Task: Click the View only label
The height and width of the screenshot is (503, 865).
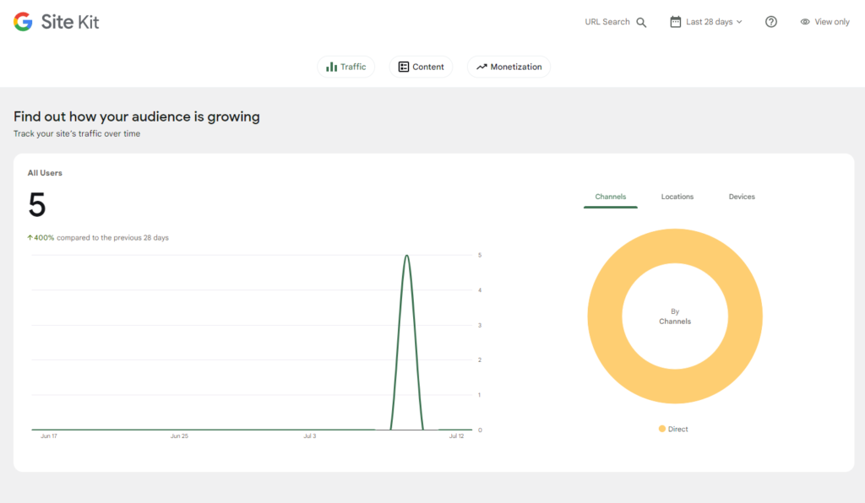Action: pyautogui.click(x=832, y=21)
